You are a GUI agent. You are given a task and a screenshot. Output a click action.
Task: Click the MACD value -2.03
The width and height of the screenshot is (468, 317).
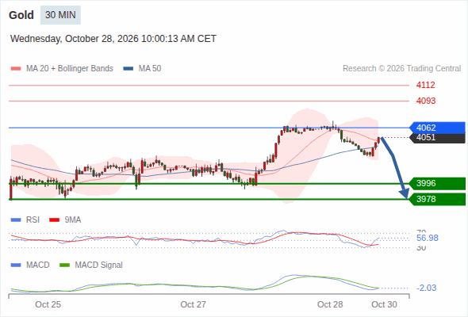click(x=426, y=288)
